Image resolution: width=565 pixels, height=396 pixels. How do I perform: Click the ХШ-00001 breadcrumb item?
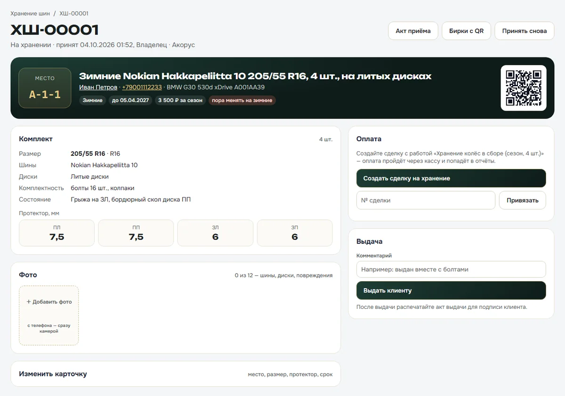pos(74,13)
